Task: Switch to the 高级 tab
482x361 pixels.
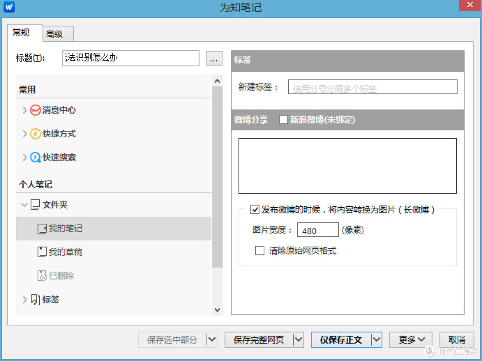Action: (x=58, y=34)
